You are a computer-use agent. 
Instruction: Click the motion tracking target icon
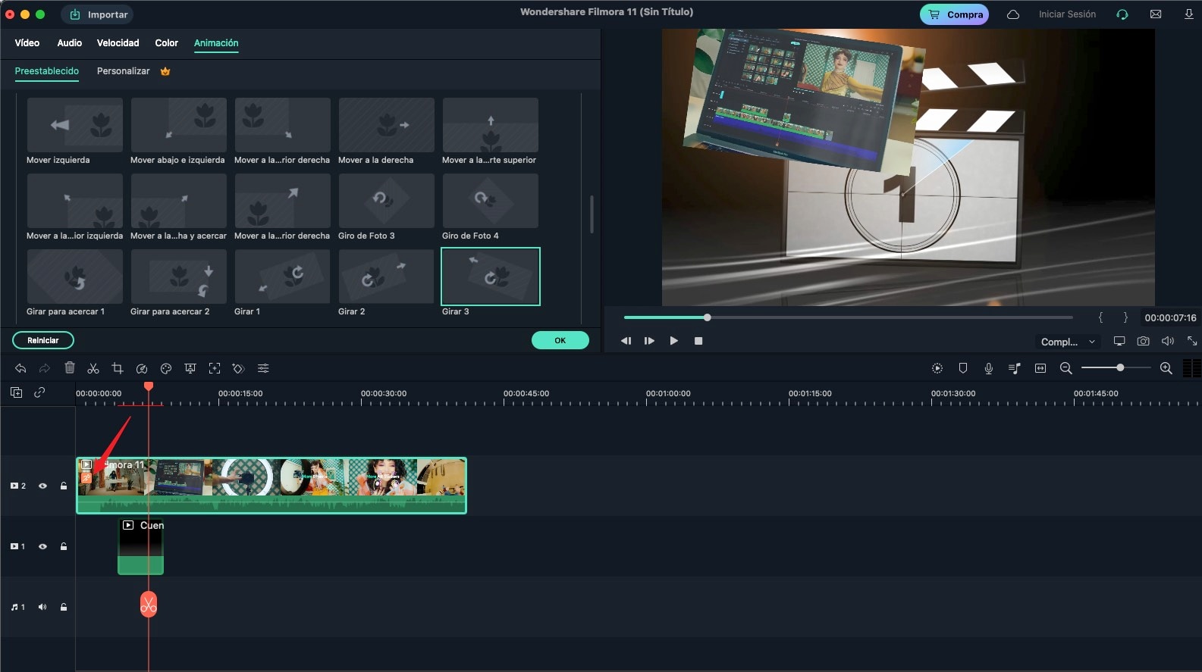(x=215, y=368)
